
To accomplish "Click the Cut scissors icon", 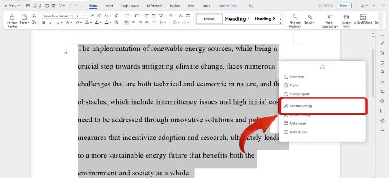I will 34,16.
